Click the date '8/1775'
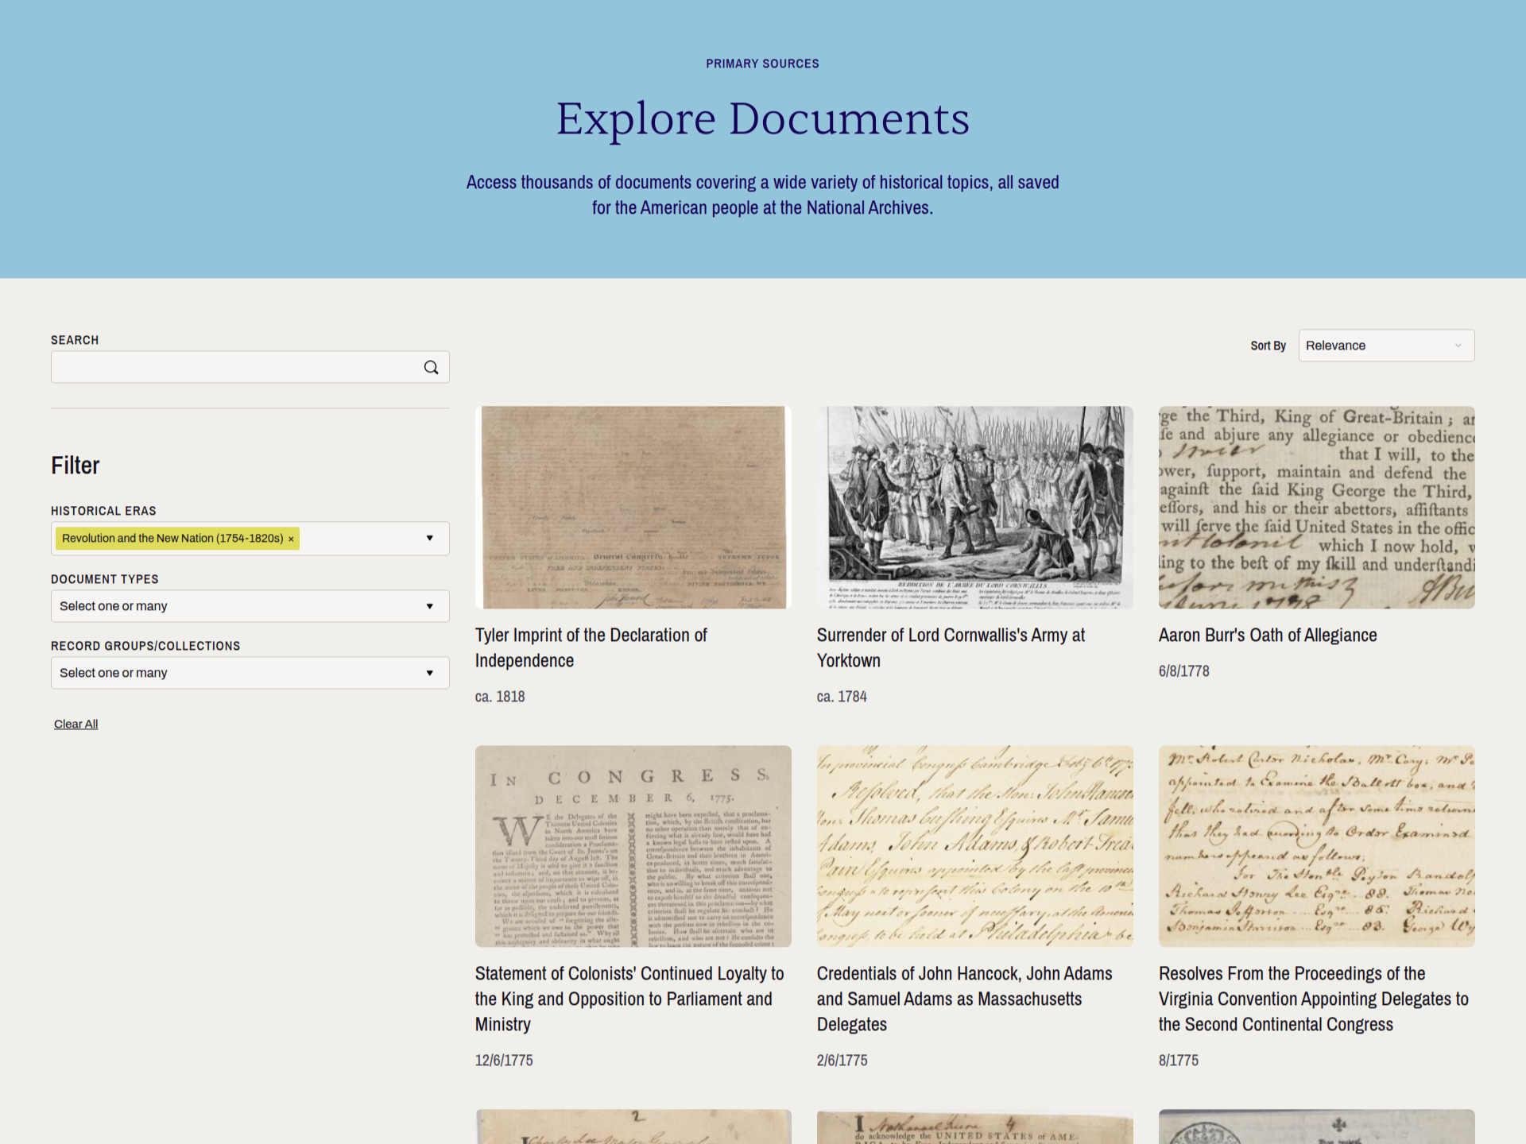This screenshot has height=1144, width=1526. [x=1179, y=1061]
